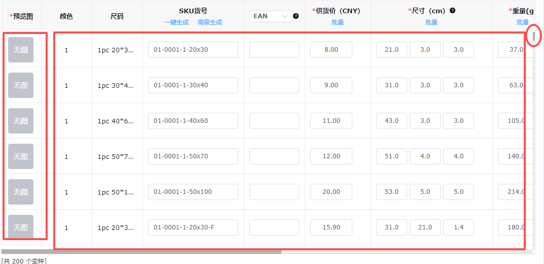The image size is (544, 264).
Task: Click the dimension field showing 21.0 in the 20x30-F row
Action: pyautogui.click(x=425, y=227)
